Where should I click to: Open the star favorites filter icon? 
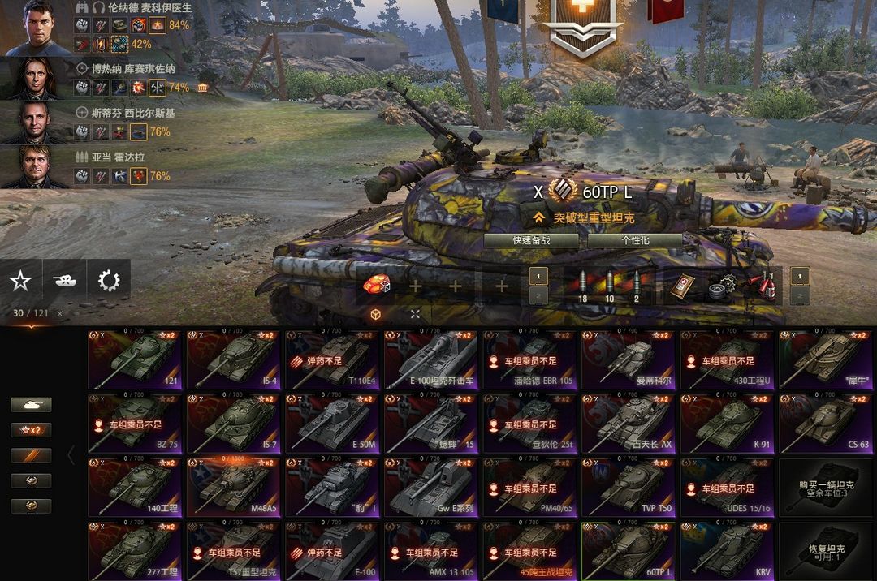coord(20,281)
